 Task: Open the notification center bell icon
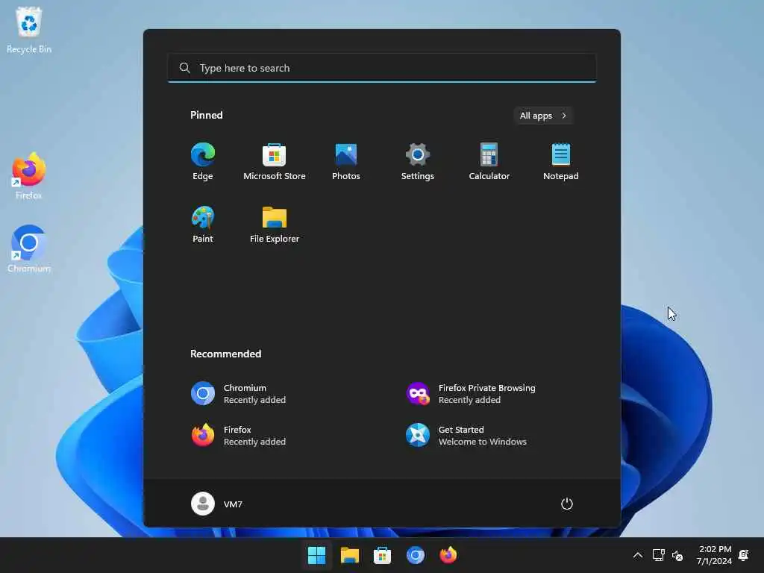tap(744, 555)
